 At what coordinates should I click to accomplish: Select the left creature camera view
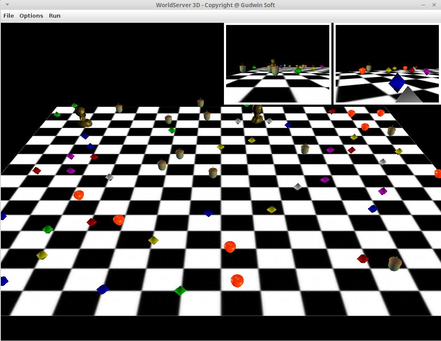(278, 63)
